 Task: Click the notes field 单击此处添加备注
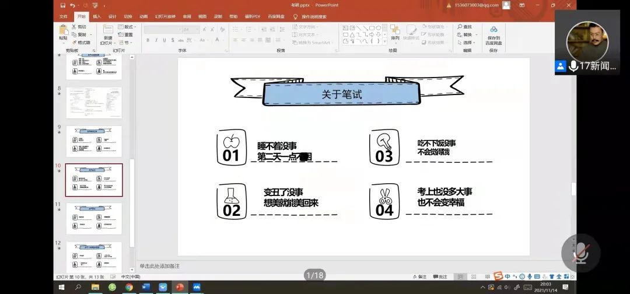click(159, 266)
